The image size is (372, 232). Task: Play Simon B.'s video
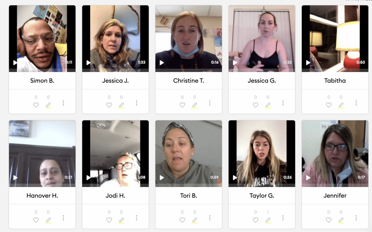pyautogui.click(x=15, y=62)
